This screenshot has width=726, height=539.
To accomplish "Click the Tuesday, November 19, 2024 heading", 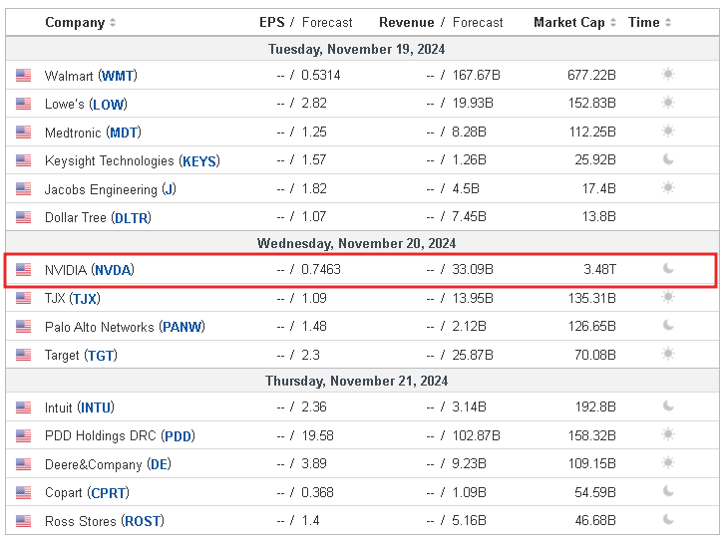I will 357,49.
